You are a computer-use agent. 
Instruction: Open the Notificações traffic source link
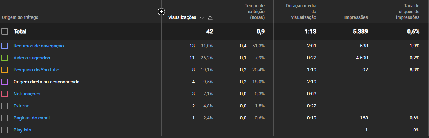point(27,94)
